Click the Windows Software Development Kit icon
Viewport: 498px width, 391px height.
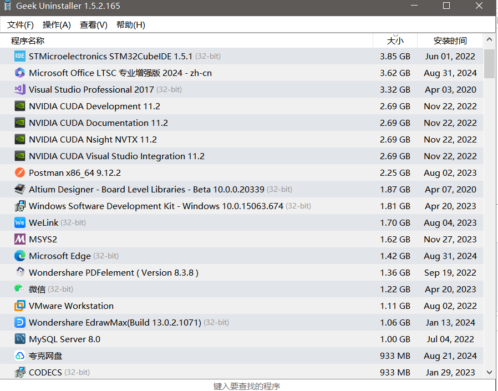(20, 206)
